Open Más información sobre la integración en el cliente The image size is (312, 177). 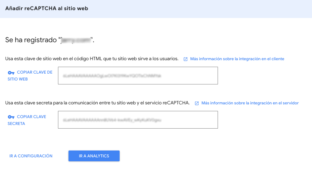tap(237, 59)
